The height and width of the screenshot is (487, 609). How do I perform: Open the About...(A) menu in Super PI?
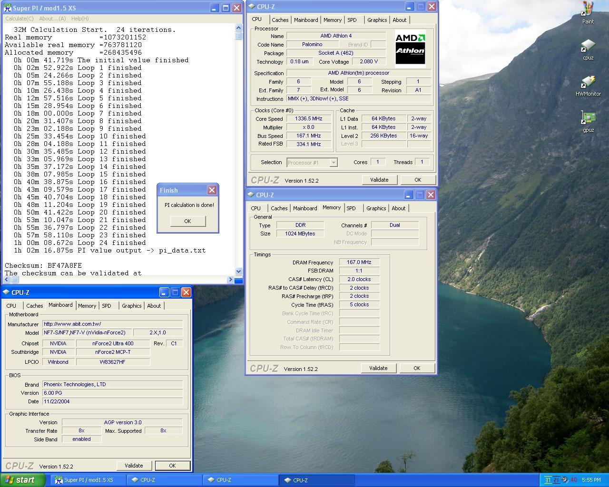[52, 19]
